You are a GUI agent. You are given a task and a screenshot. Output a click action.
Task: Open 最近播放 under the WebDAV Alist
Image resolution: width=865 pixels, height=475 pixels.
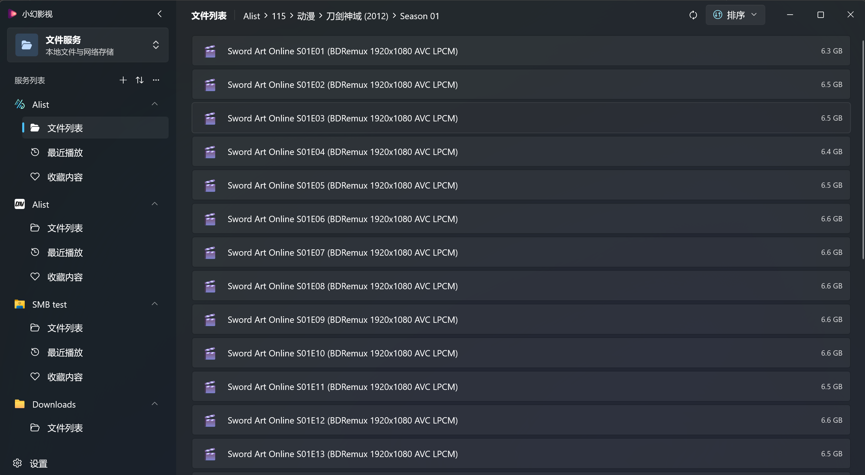coord(95,252)
